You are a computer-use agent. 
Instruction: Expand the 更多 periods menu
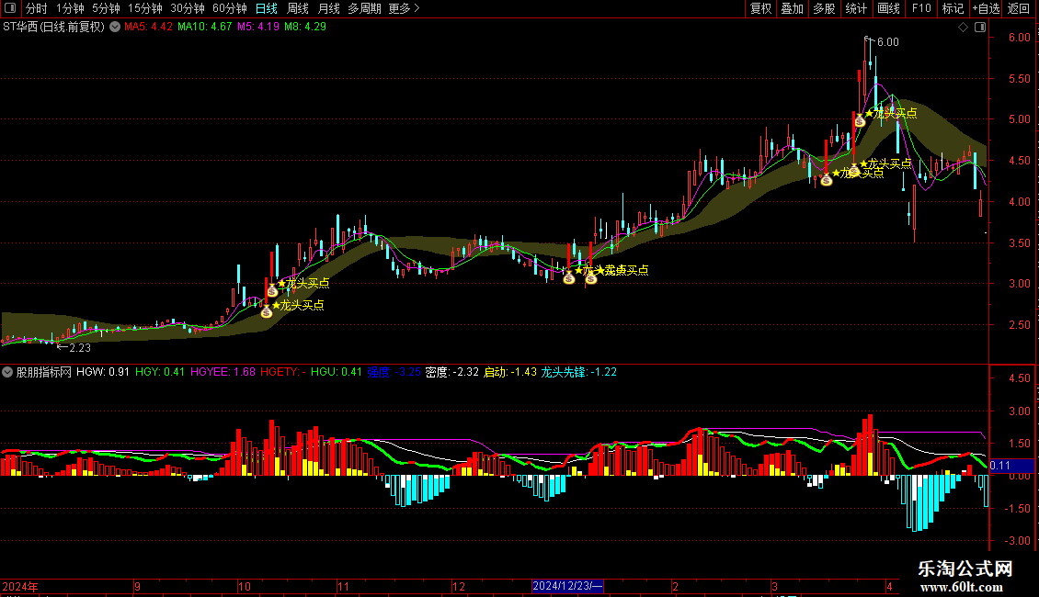[x=404, y=8]
